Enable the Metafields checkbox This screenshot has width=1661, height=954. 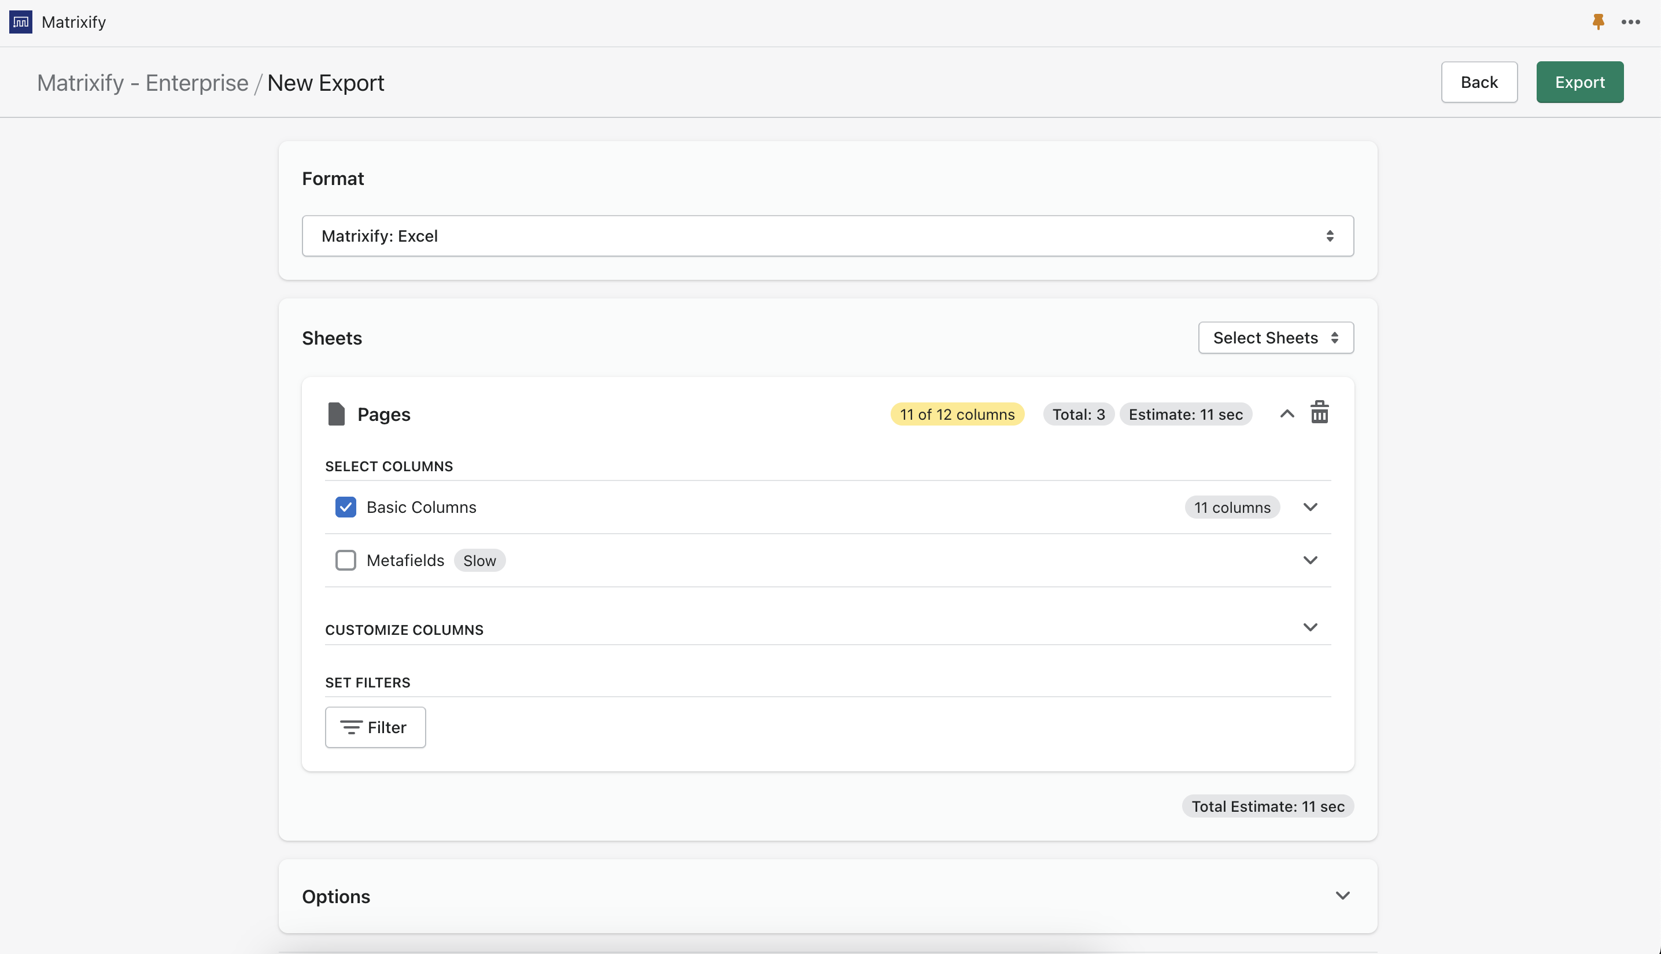point(345,560)
